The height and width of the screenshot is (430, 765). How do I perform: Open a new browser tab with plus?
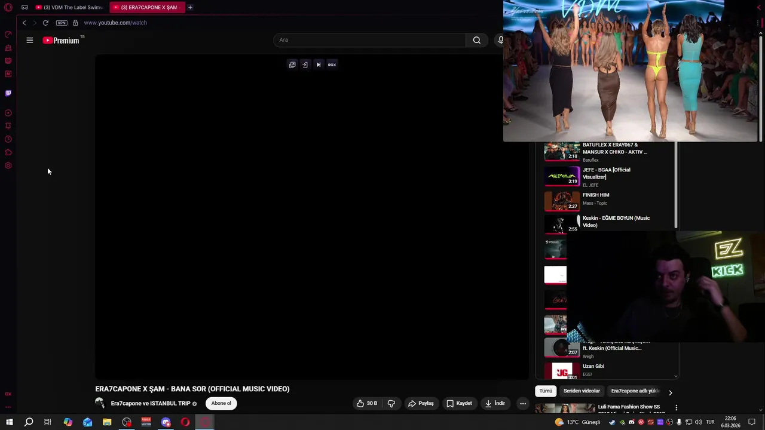[190, 7]
